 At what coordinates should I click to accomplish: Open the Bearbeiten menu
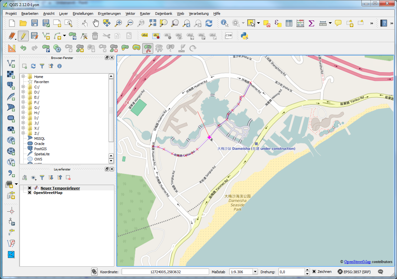point(30,14)
